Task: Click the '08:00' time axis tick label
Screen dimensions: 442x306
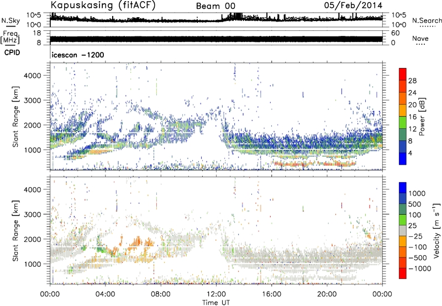Action: (x=161, y=294)
